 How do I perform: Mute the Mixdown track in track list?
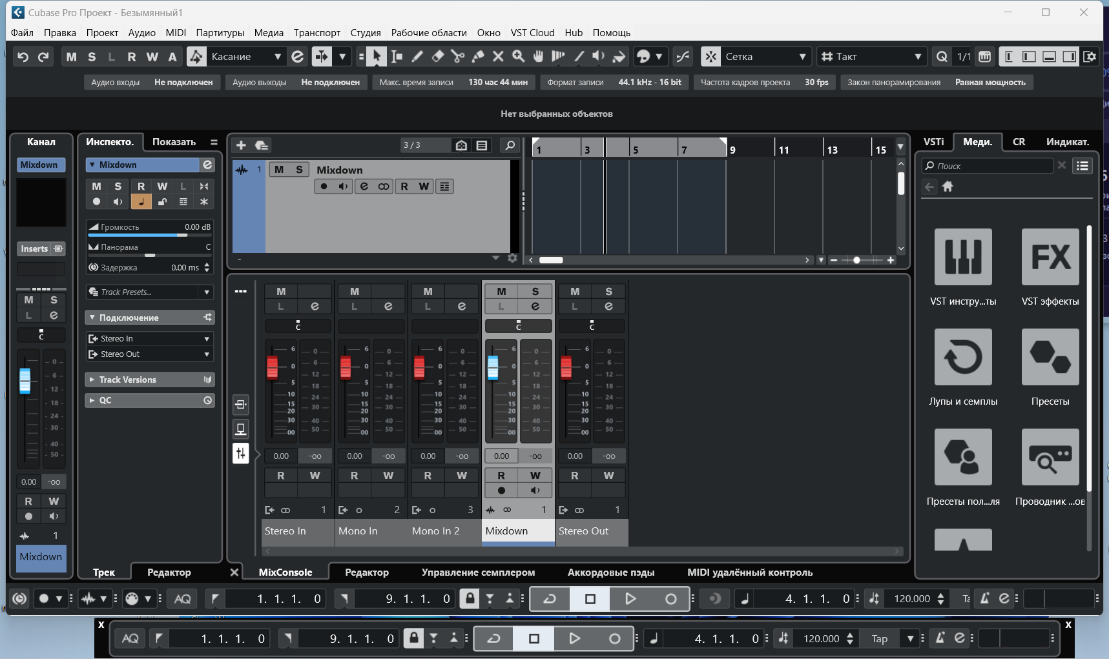click(279, 170)
